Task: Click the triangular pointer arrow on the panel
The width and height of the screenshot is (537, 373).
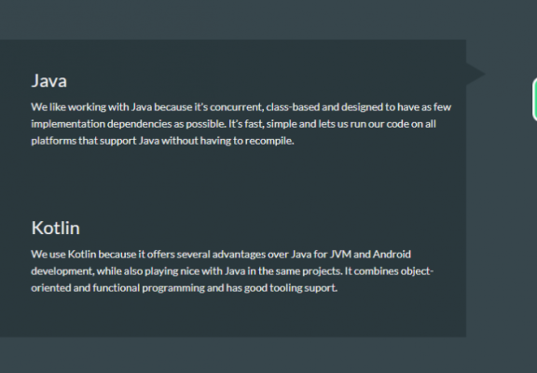Action: click(x=475, y=74)
